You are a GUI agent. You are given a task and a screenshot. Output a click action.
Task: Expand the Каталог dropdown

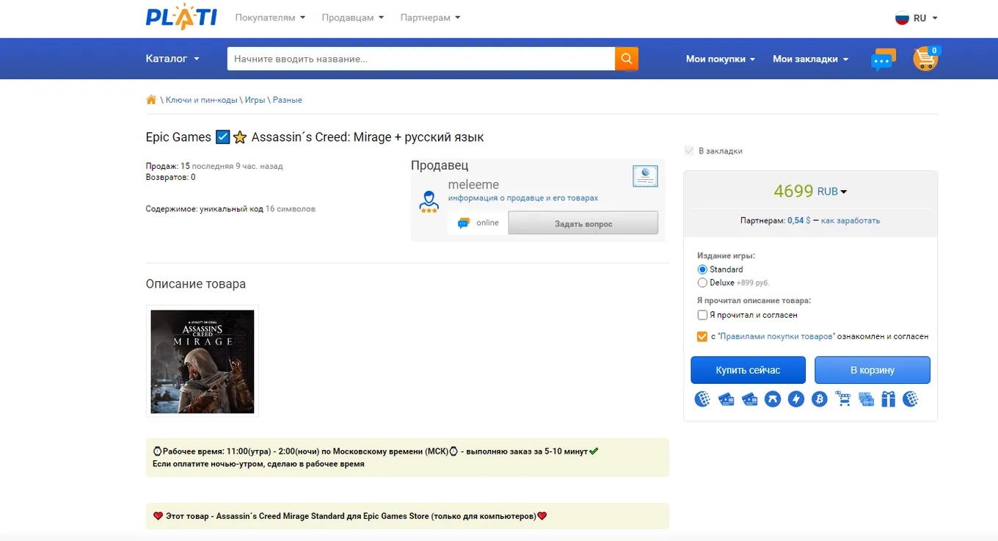coord(172,59)
